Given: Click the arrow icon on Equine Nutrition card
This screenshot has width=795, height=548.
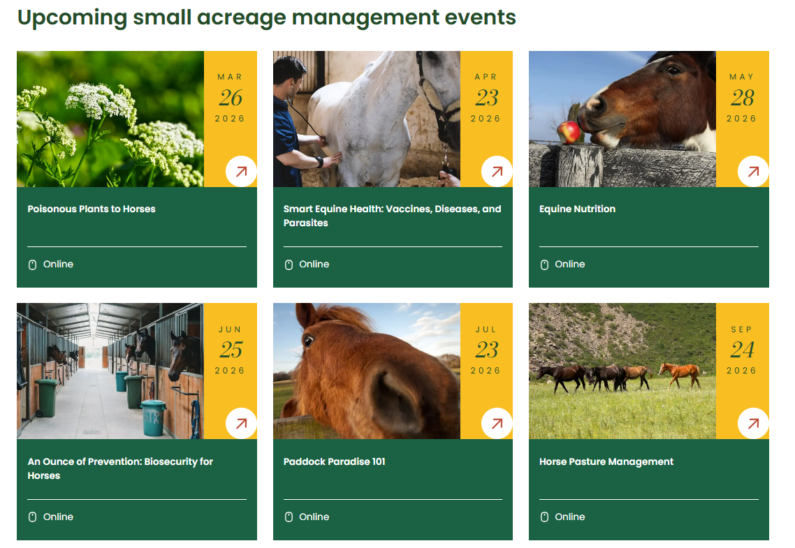Looking at the screenshot, I should click(753, 171).
